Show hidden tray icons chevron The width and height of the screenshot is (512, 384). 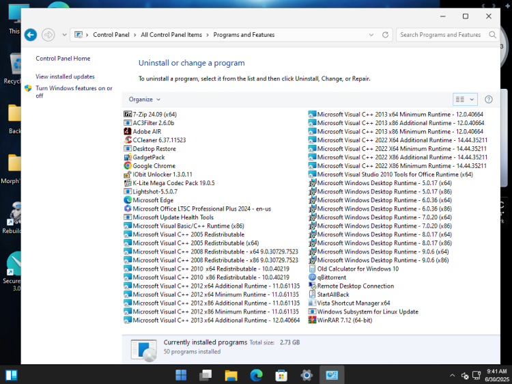(x=452, y=375)
